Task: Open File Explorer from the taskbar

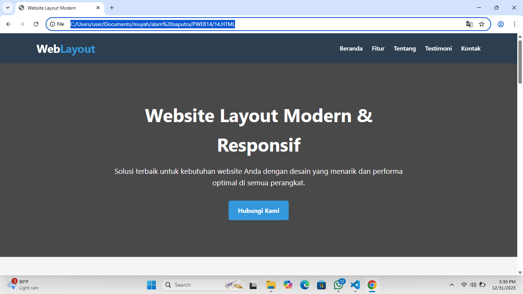Action: tap(271, 285)
